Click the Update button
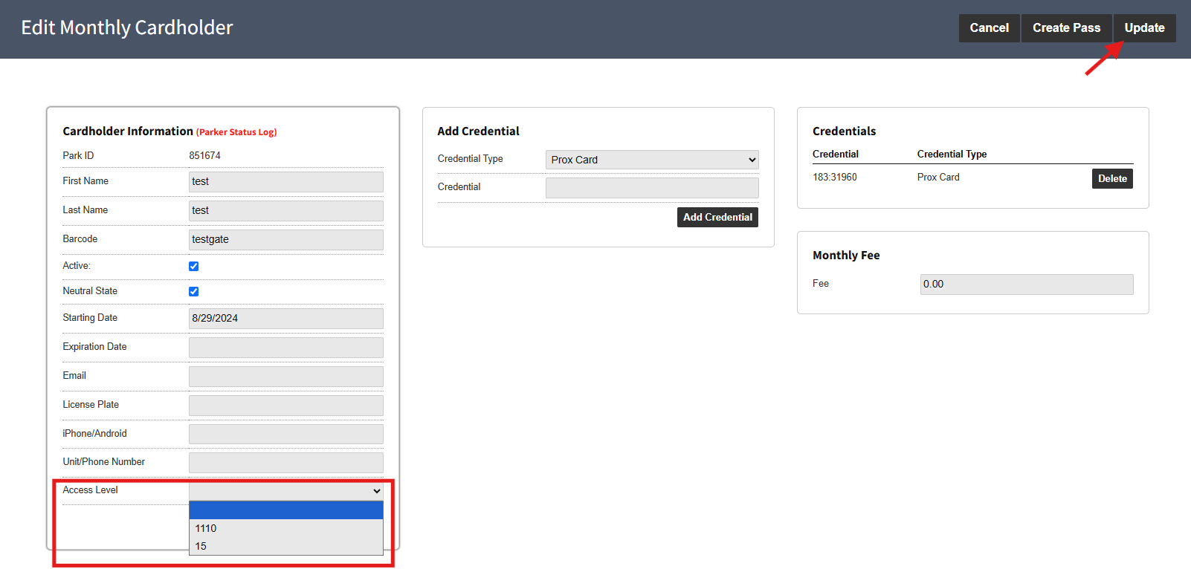The image size is (1191, 569). (x=1144, y=28)
